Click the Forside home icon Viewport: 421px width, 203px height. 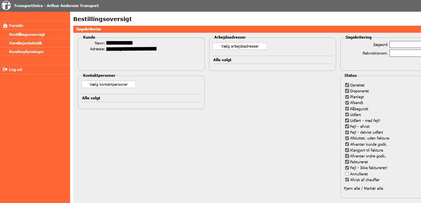click(x=5, y=26)
